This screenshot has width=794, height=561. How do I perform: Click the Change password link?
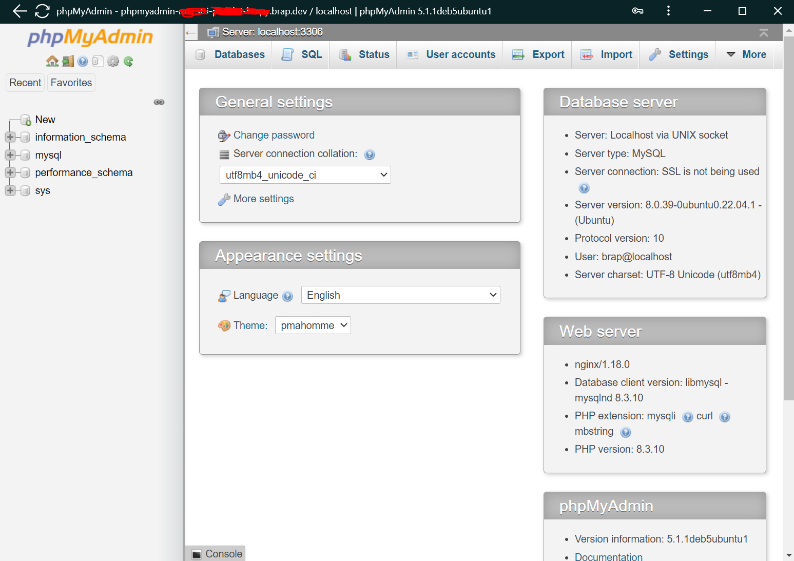click(274, 135)
